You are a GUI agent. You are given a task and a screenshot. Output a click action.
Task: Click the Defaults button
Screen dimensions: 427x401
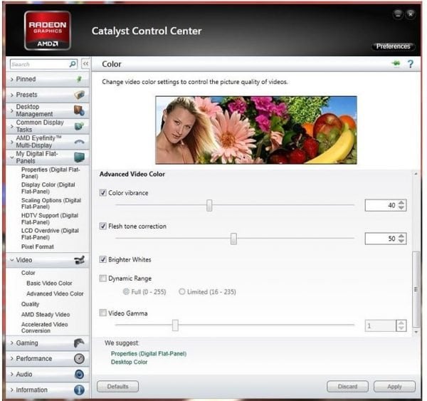[117, 386]
